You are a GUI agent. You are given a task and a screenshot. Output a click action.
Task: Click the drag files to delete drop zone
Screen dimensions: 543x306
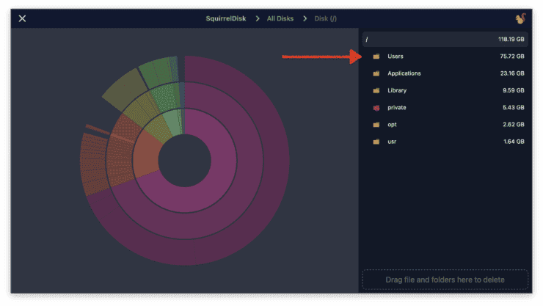(445, 280)
